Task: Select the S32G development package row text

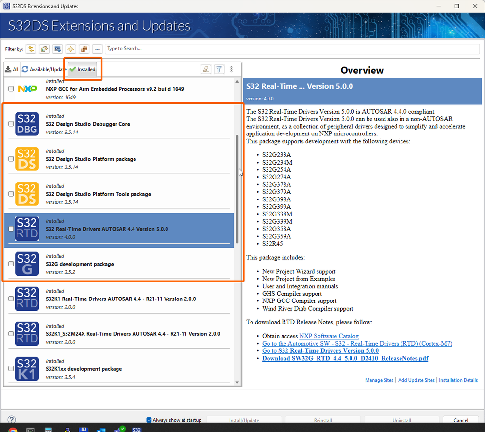Action: pos(80,264)
